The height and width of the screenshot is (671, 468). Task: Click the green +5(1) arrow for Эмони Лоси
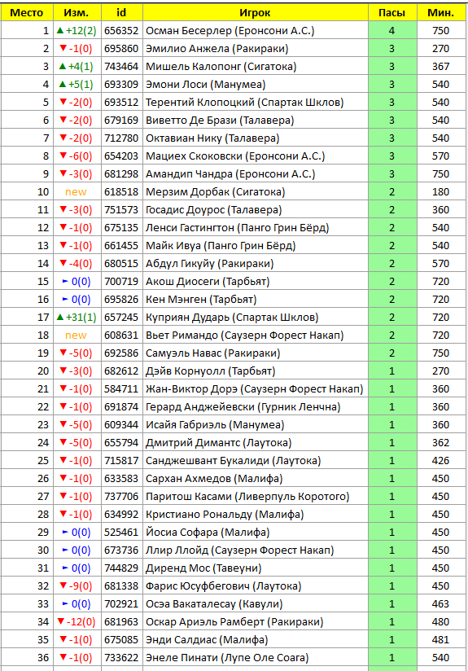[x=63, y=85]
